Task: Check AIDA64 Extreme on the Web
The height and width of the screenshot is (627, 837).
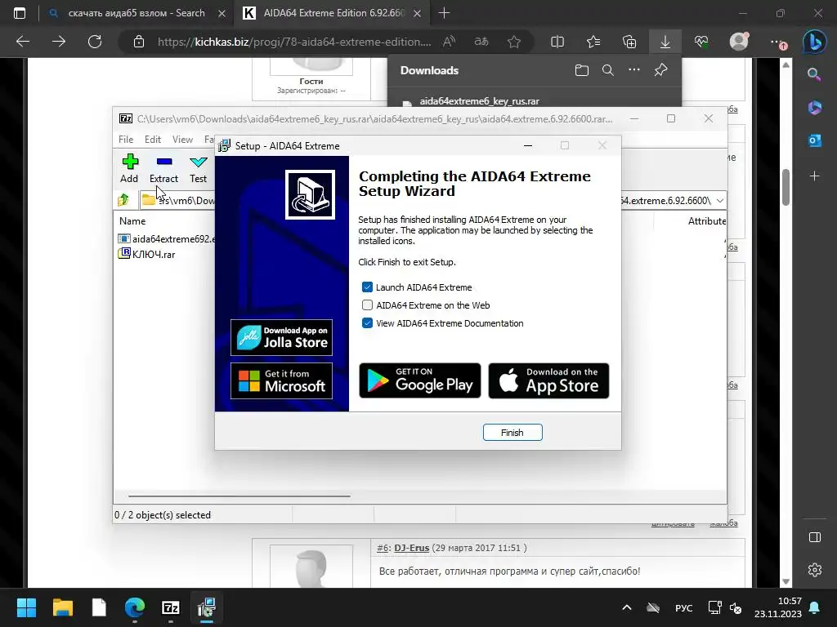Action: pyautogui.click(x=367, y=305)
